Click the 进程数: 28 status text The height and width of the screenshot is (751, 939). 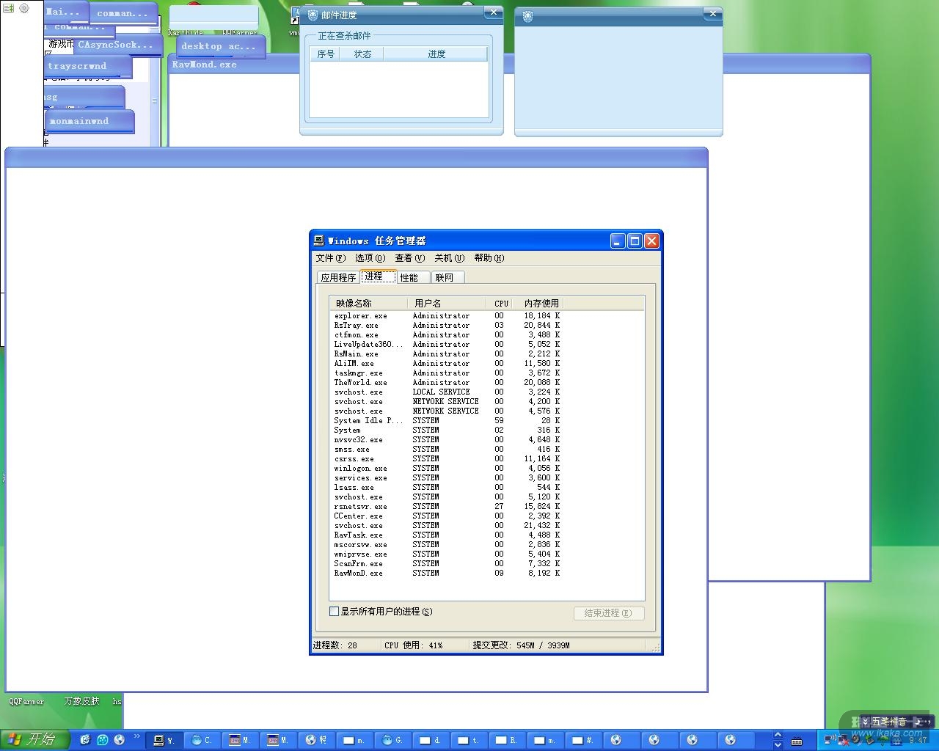335,645
